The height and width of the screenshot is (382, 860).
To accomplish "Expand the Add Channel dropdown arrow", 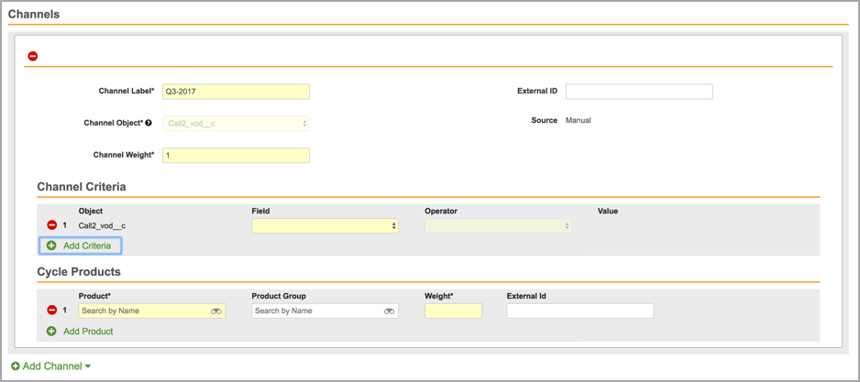I will 88,366.
